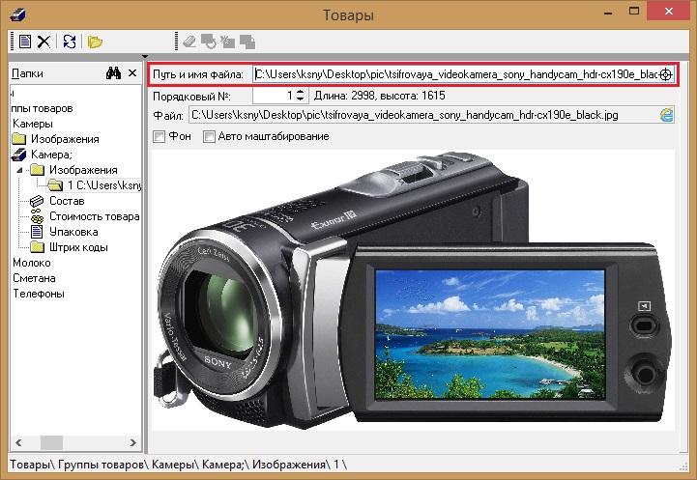Select Телефоны in the tree
The height and width of the screenshot is (480, 697).
tap(39, 294)
